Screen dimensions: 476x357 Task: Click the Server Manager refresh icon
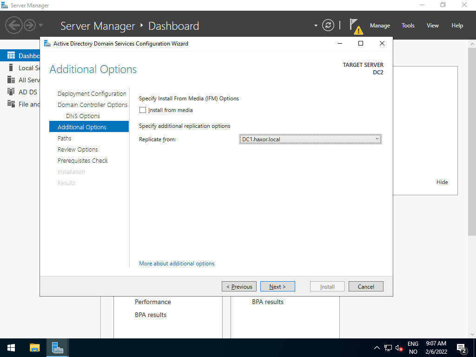[x=328, y=25]
